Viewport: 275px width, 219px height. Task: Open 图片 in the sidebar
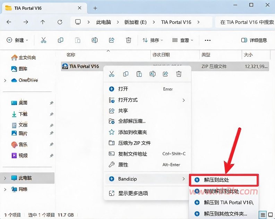(x=19, y=133)
